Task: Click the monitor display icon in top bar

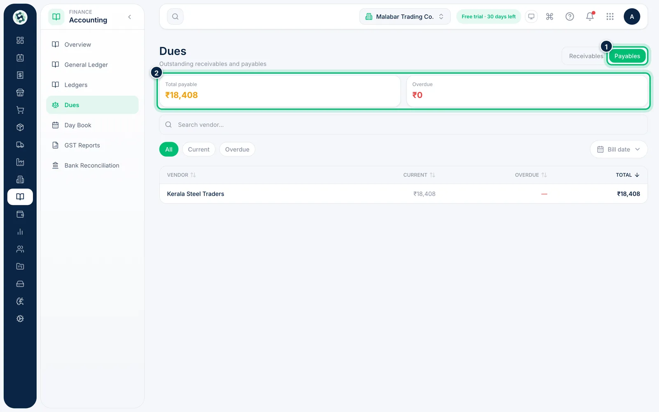Action: (531, 16)
